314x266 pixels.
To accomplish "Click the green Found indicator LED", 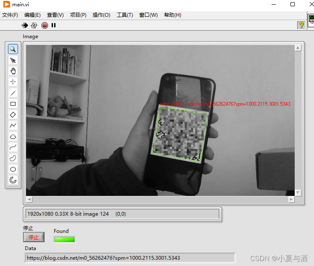I will pyautogui.click(x=65, y=240).
